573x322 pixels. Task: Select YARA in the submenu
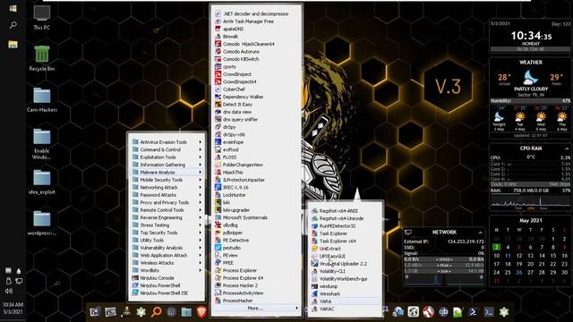(x=345, y=301)
